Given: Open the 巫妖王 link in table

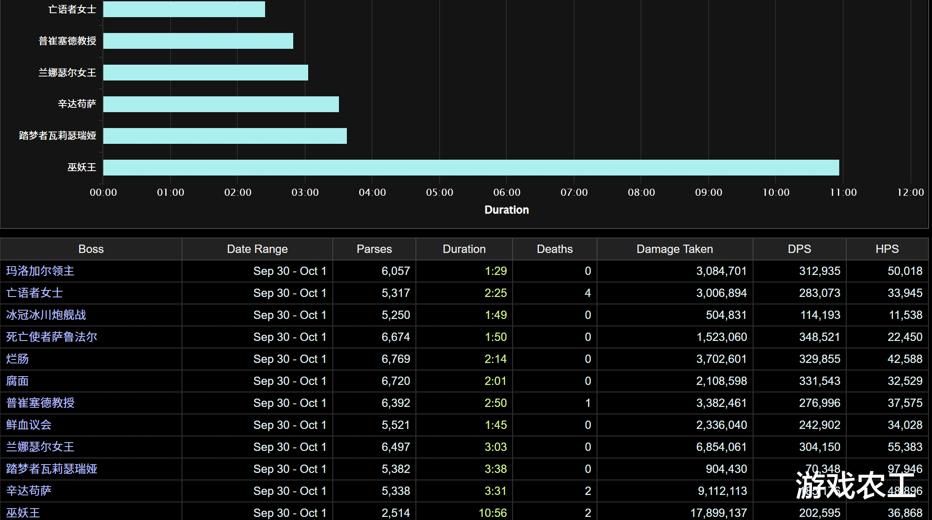Looking at the screenshot, I should 23,513.
